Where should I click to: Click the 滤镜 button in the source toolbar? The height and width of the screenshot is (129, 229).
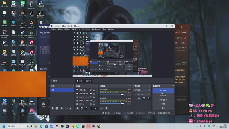click(88, 81)
